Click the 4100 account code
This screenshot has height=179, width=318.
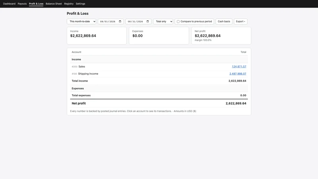click(74, 74)
